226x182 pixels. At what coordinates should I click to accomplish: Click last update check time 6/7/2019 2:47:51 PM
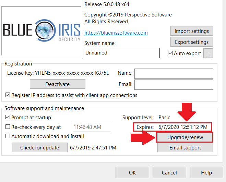point(93,148)
